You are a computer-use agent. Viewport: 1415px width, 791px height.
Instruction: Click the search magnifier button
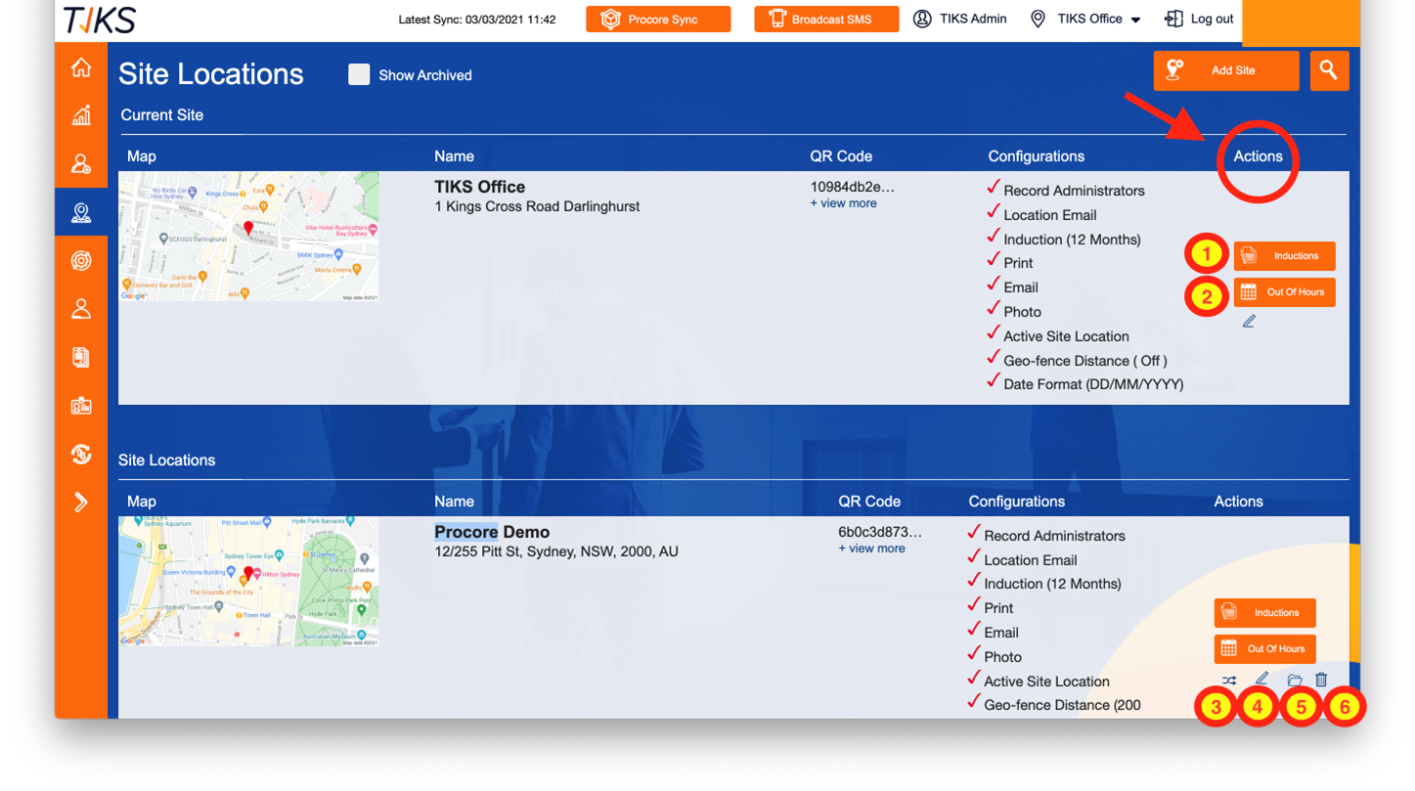point(1329,70)
